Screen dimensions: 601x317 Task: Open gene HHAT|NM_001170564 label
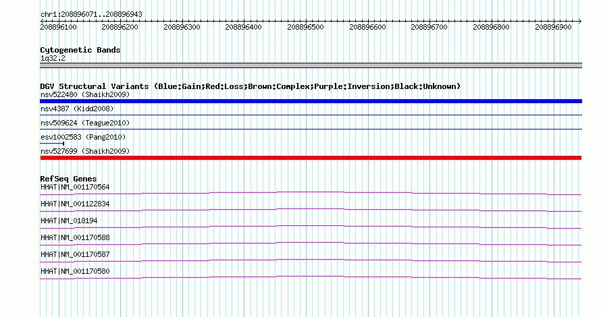coord(75,188)
